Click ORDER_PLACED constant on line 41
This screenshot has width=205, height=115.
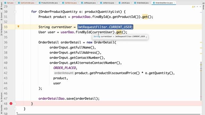coord(64,68)
